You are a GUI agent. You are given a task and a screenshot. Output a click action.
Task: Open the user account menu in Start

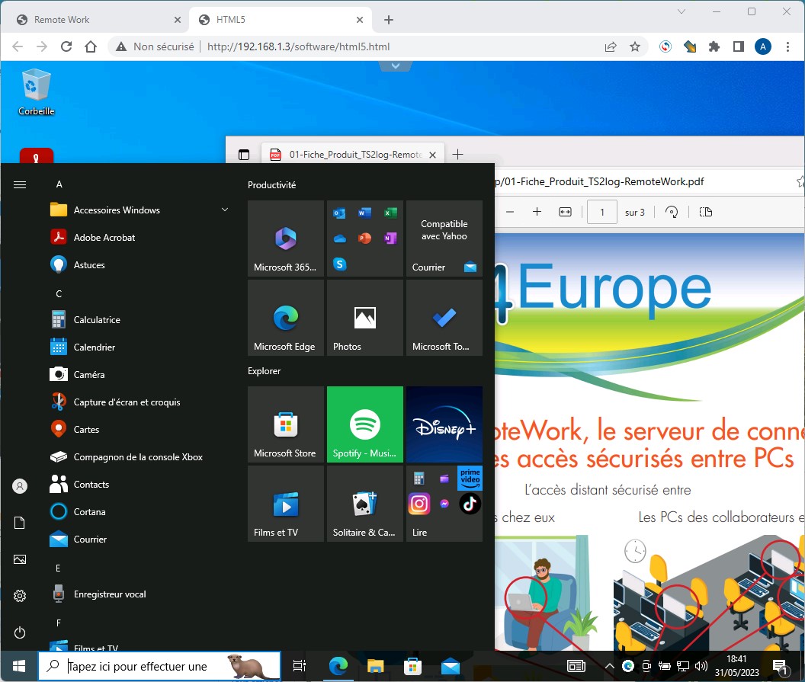pos(20,486)
